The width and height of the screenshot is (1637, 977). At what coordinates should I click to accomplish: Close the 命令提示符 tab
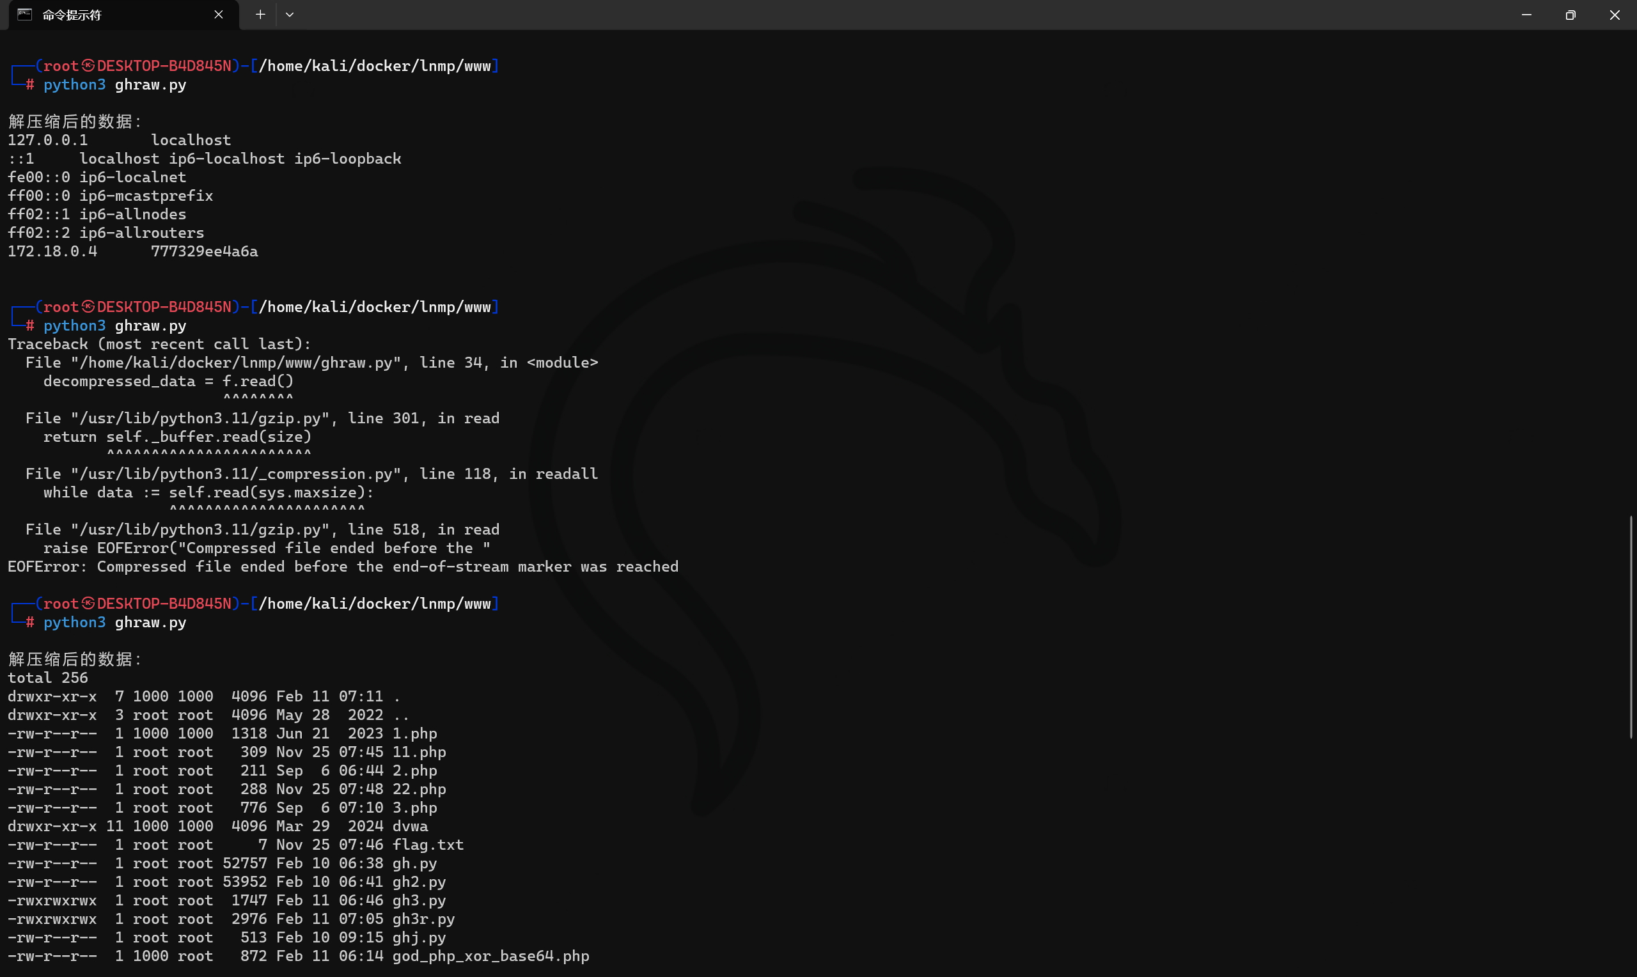click(219, 15)
